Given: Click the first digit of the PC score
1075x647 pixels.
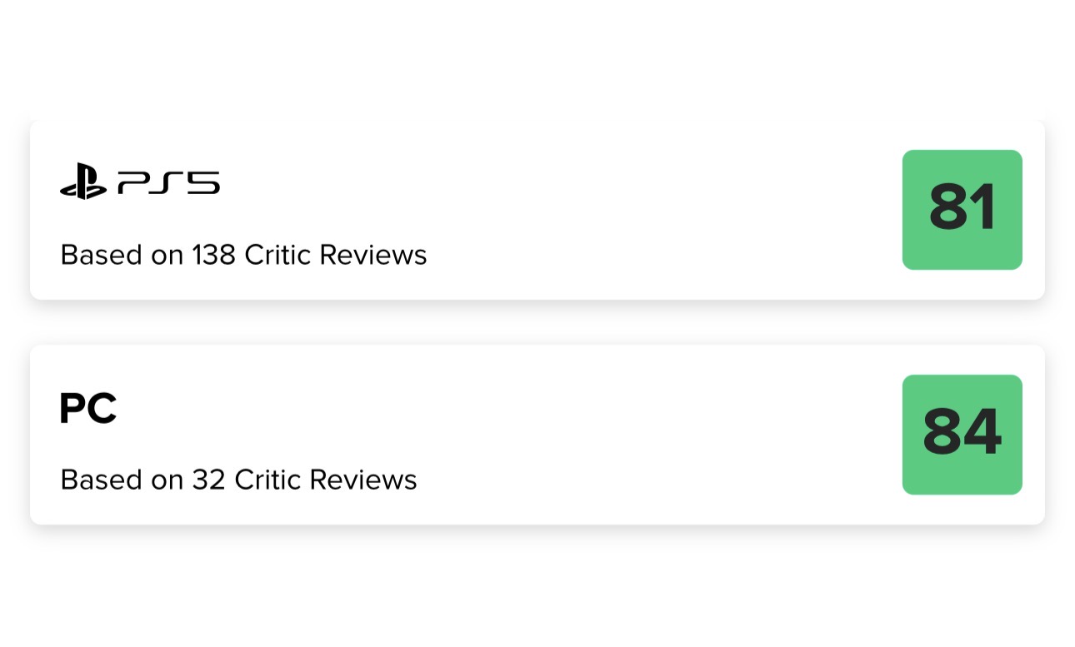Looking at the screenshot, I should (x=942, y=433).
